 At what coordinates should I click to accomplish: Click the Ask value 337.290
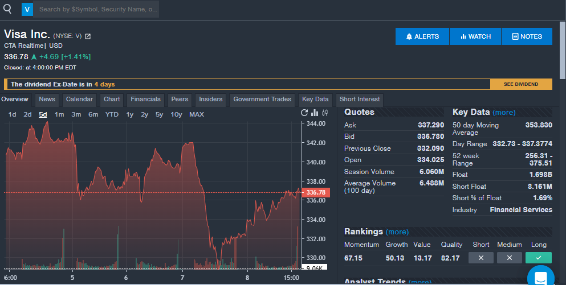coord(431,125)
